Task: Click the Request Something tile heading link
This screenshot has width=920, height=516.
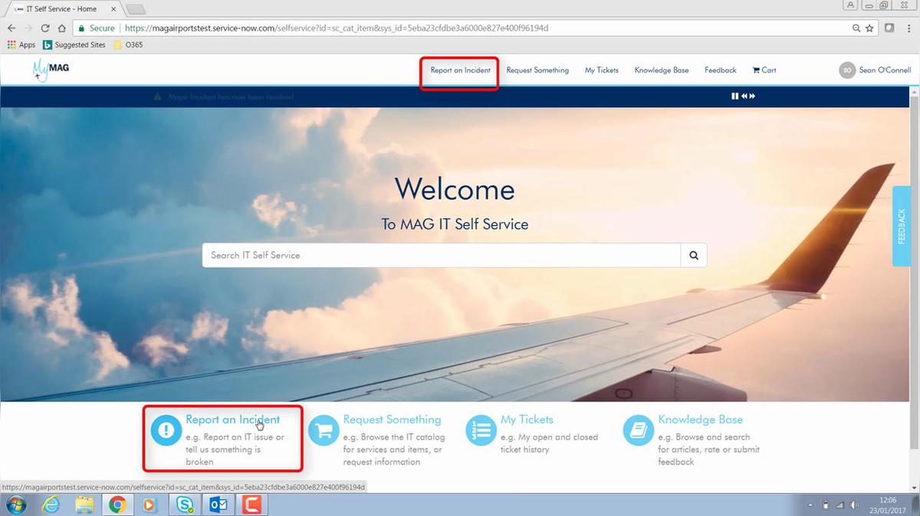Action: point(392,420)
